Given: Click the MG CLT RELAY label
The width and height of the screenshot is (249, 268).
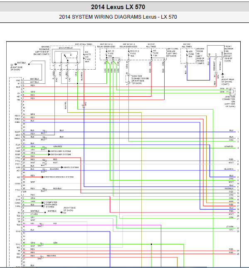Looking at the screenshot, I should (66, 48).
